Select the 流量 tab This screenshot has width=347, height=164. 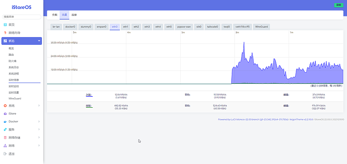point(65,15)
